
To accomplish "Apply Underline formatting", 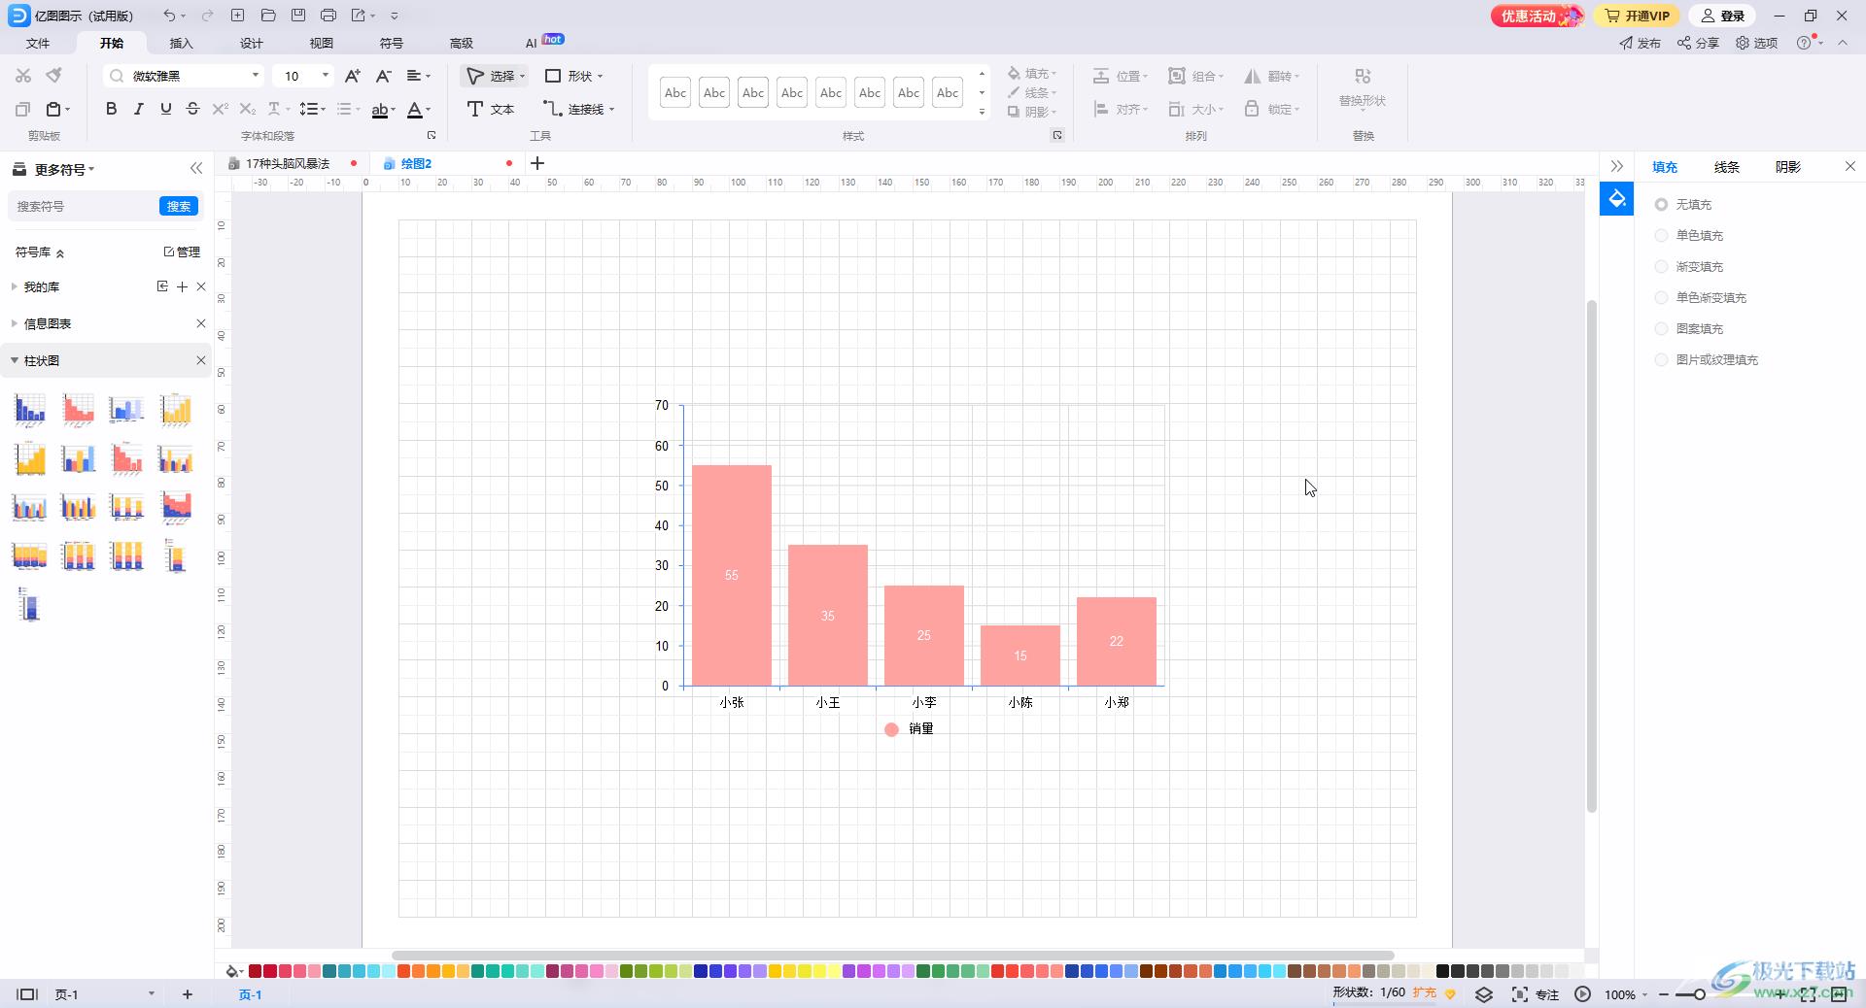I will point(165,109).
